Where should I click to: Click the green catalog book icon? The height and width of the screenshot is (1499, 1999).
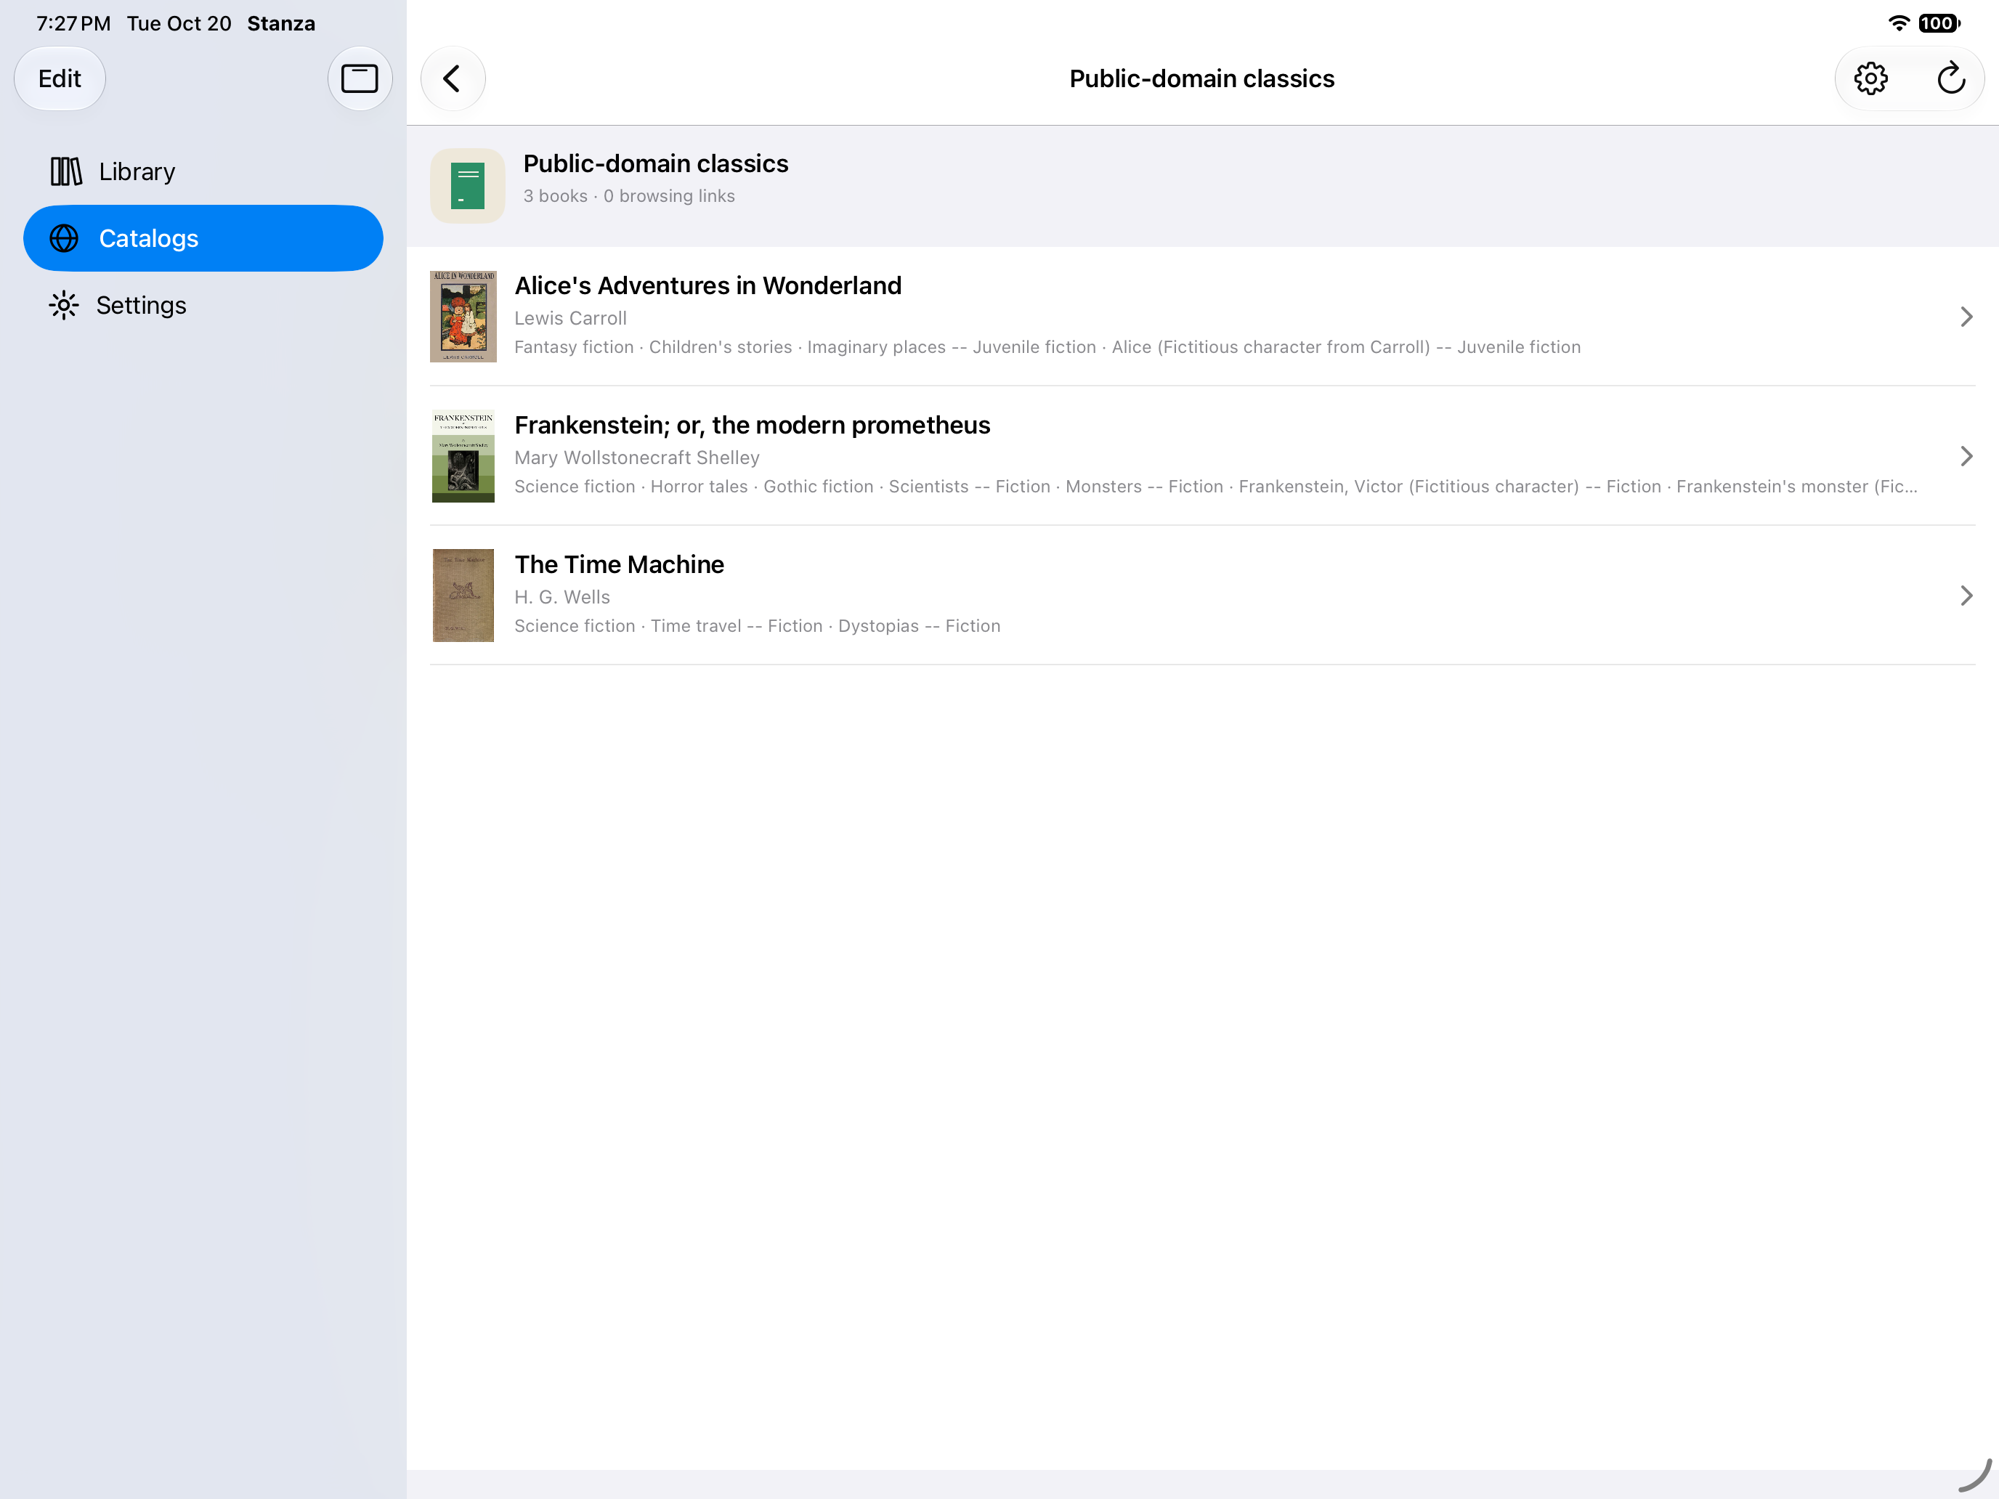click(x=467, y=186)
